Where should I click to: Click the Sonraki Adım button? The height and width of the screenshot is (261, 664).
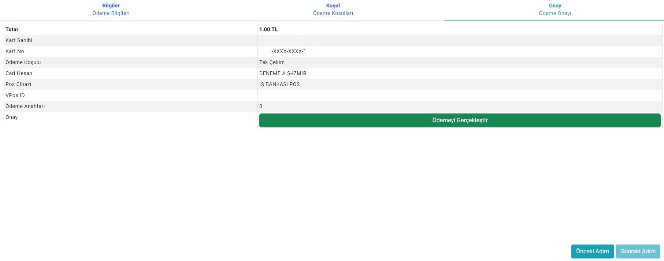point(638,251)
